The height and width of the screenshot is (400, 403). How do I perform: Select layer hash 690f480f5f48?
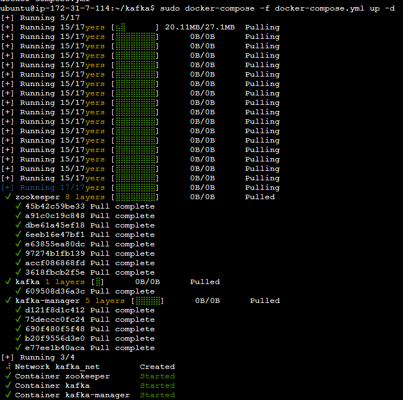tap(55, 329)
